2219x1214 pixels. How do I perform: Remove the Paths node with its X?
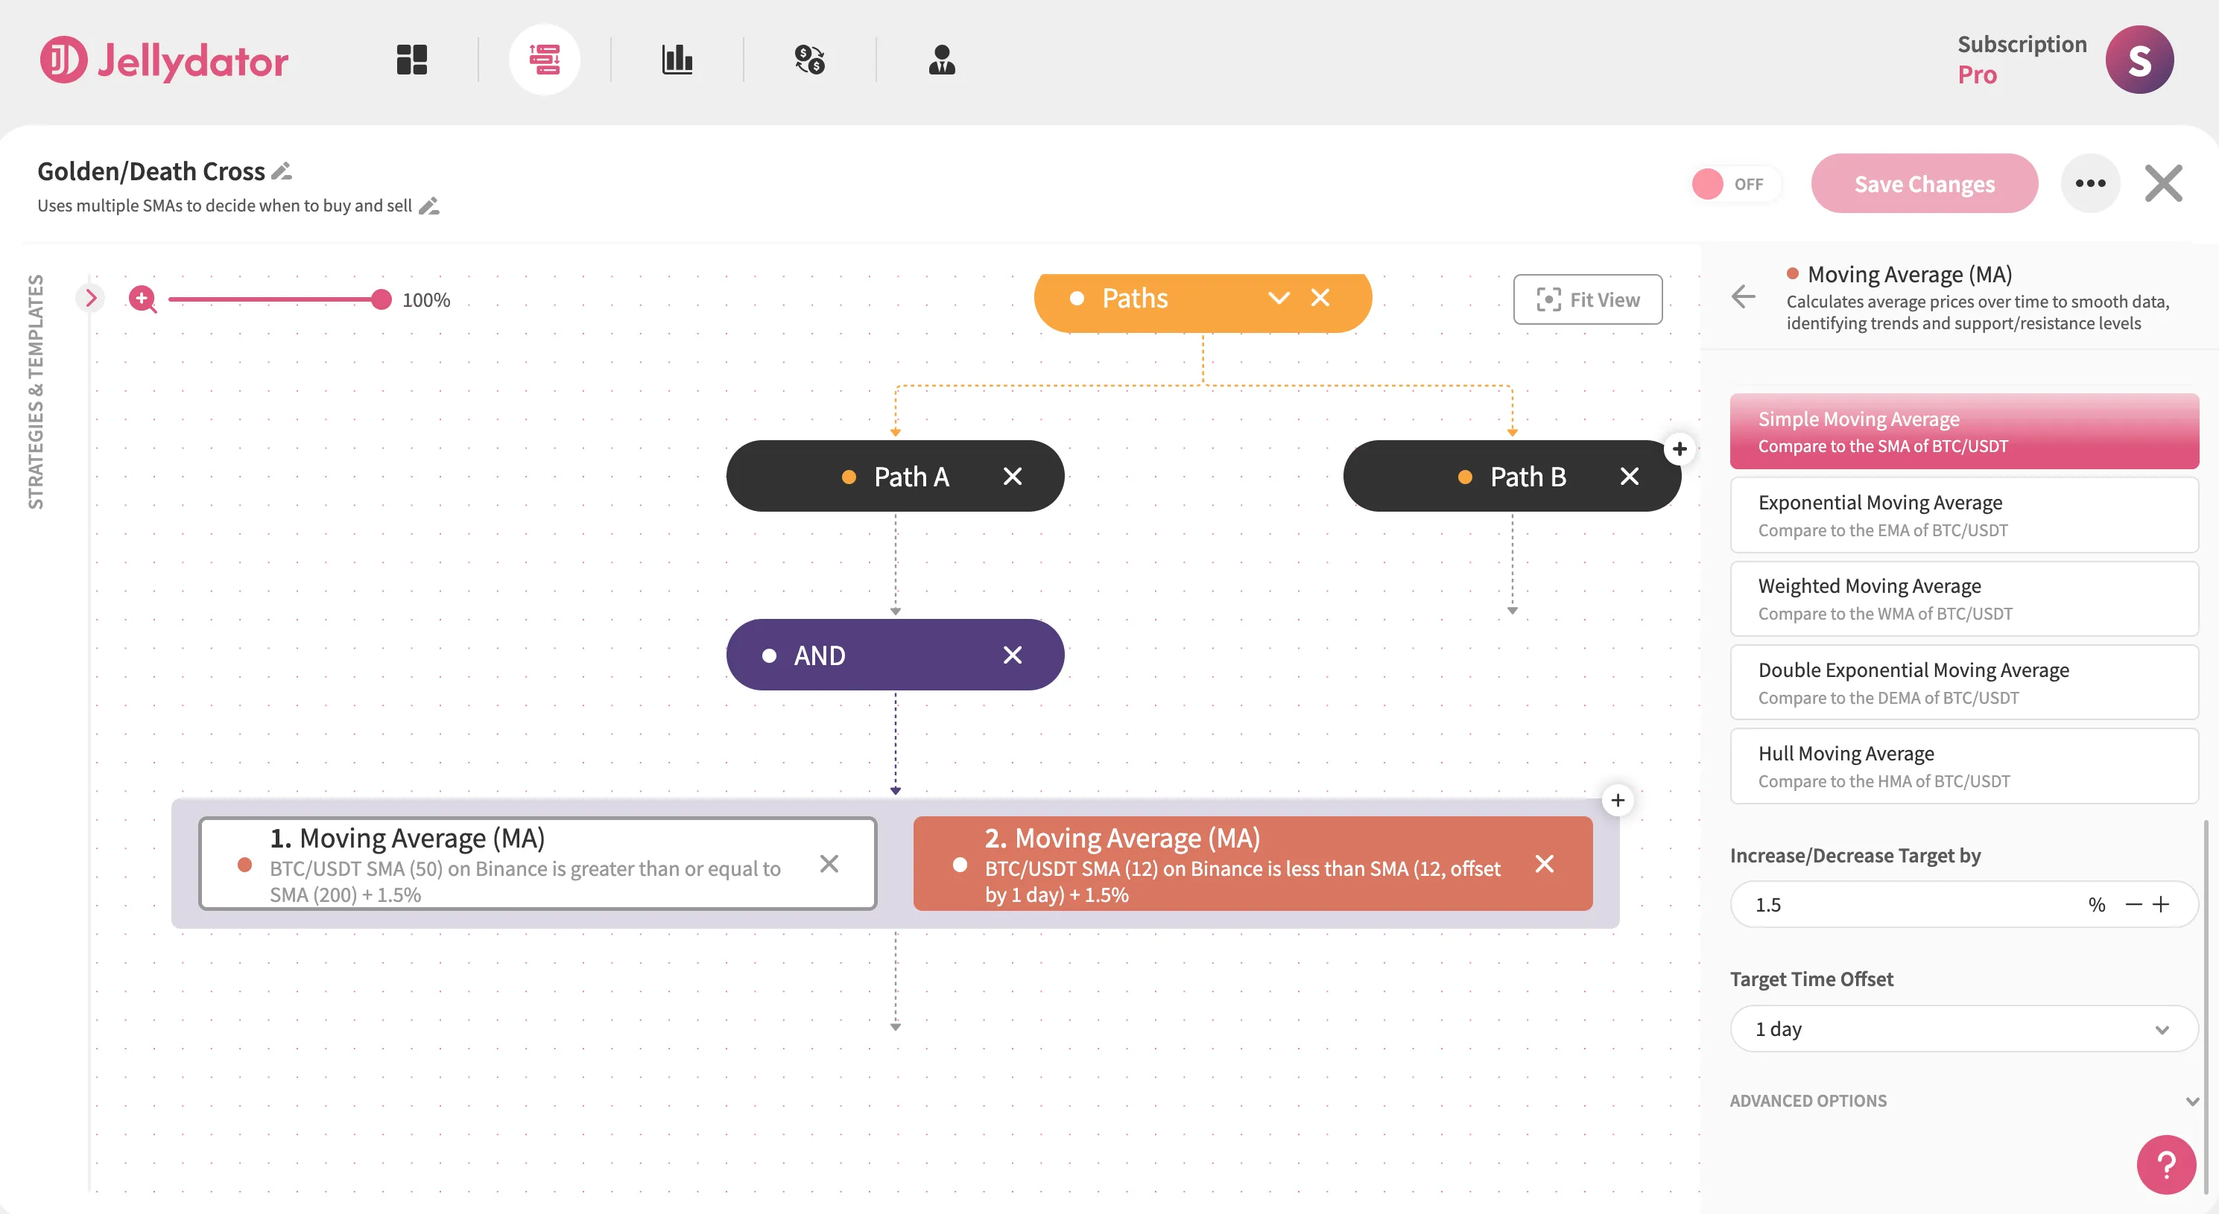pyautogui.click(x=1320, y=298)
